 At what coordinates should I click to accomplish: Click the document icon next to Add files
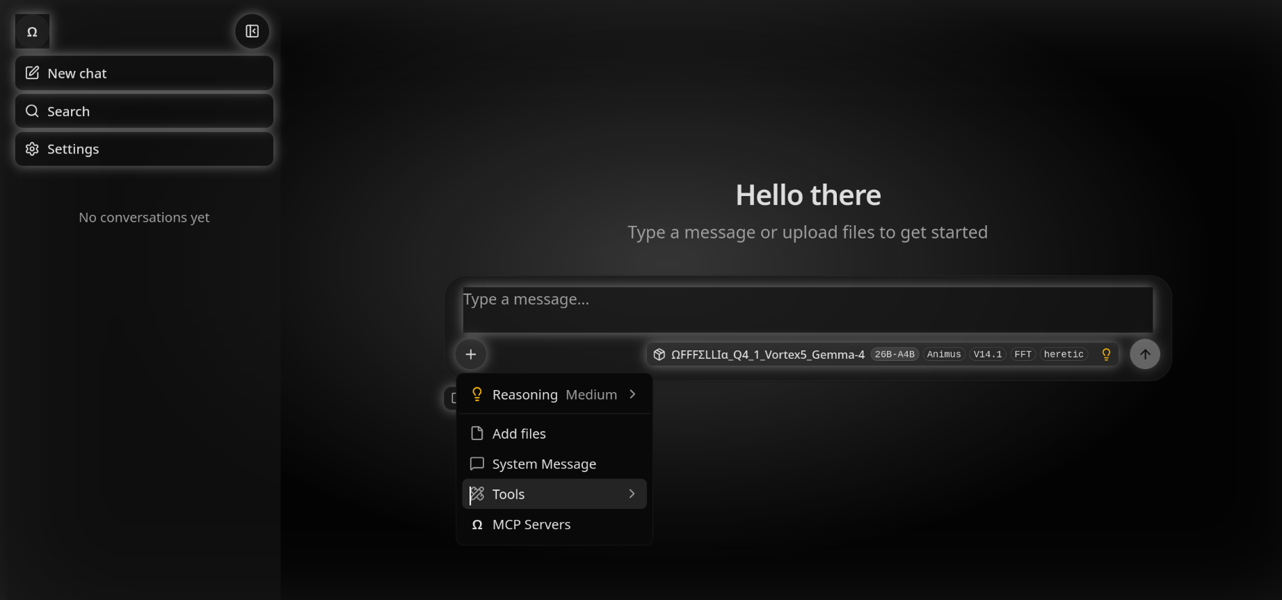click(x=477, y=433)
